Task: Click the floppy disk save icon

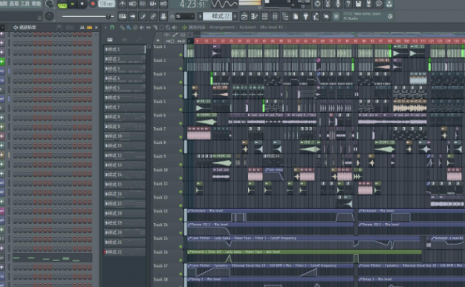Action: [x=358, y=4]
